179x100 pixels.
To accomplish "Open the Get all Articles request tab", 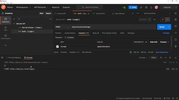I will click(99, 14).
